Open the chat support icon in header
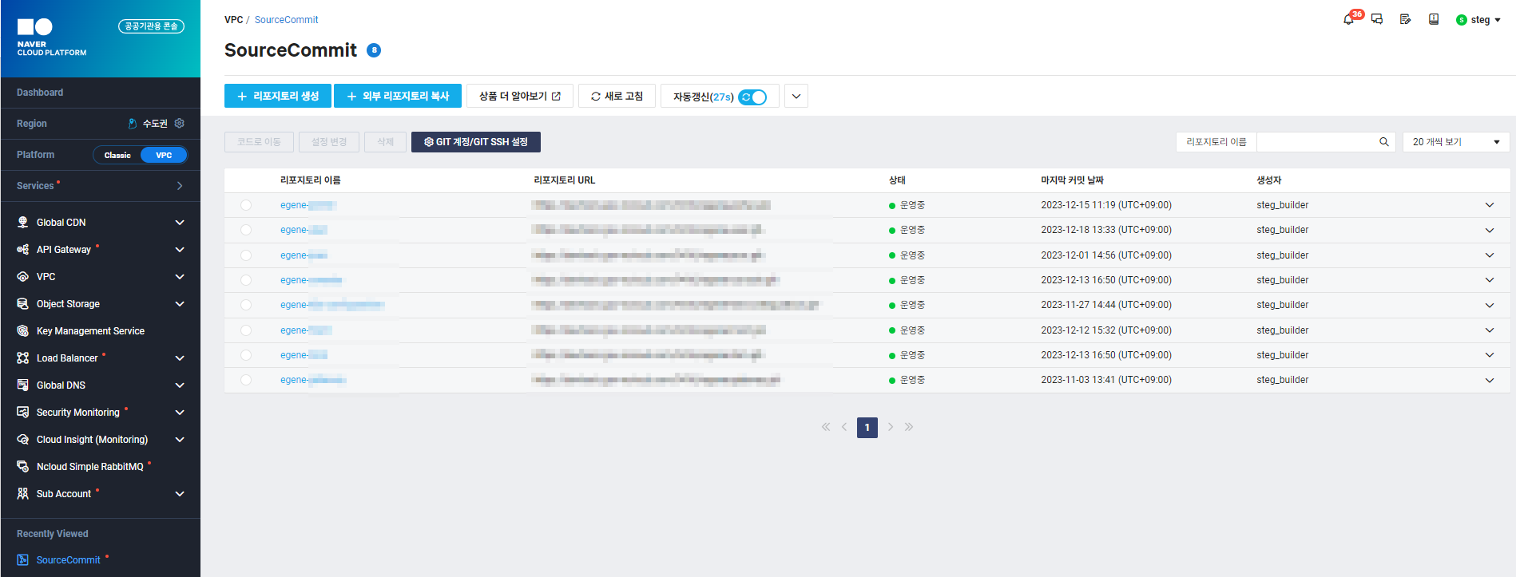Image resolution: width=1516 pixels, height=577 pixels. [1377, 19]
